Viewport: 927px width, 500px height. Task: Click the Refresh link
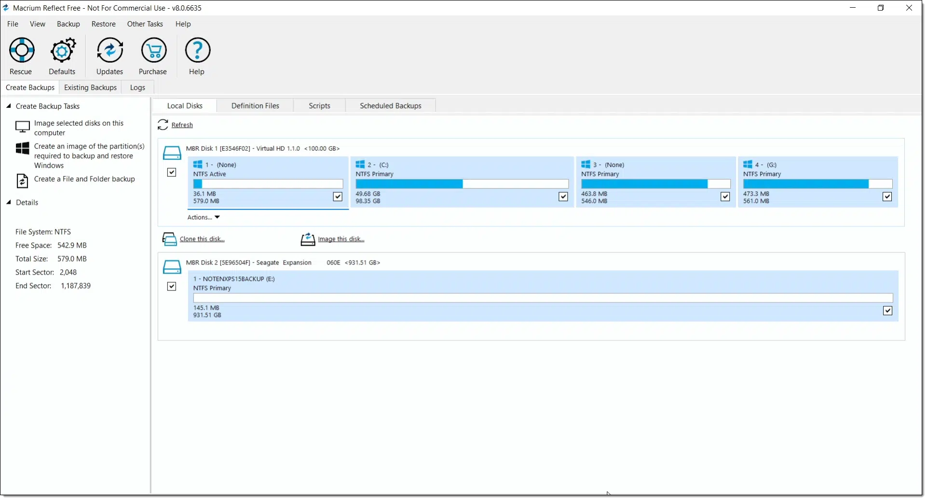pos(182,125)
